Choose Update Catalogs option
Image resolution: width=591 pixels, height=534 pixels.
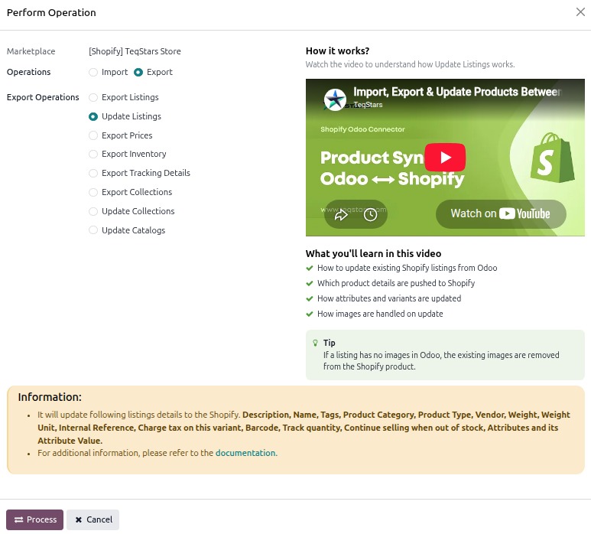click(93, 230)
